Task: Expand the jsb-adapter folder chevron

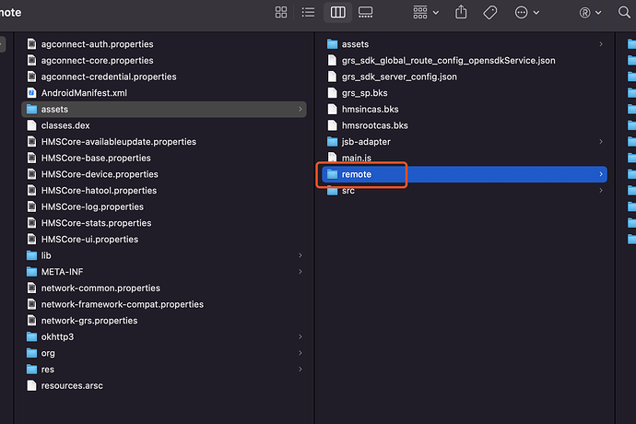Action: (601, 142)
